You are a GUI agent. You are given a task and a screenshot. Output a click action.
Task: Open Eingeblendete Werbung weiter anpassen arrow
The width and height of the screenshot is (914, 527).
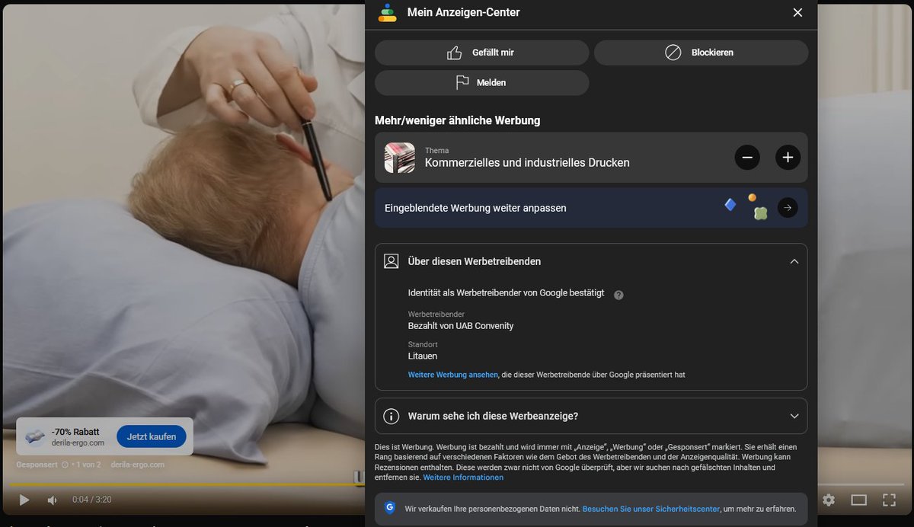788,208
